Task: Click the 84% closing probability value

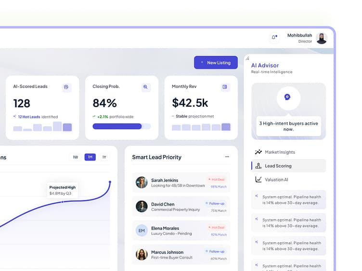Action: pyautogui.click(x=104, y=103)
